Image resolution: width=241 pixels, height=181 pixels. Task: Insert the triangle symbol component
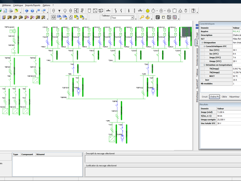pos(180,11)
